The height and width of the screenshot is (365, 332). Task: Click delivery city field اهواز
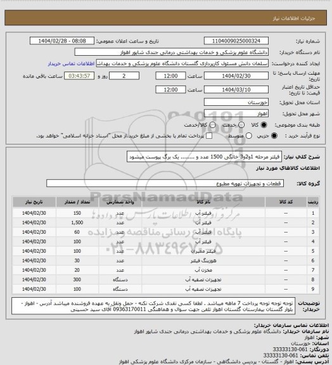coord(236,113)
